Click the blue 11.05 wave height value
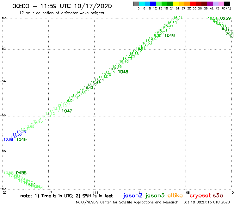 pyautogui.click(x=17, y=134)
